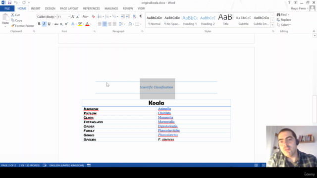
Task: Increase the paragraph indent
Action: [128, 16]
